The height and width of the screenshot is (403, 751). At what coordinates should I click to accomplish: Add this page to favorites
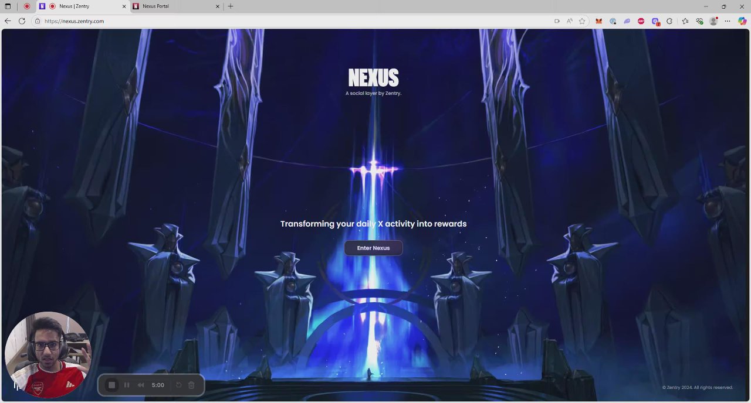[x=582, y=21]
